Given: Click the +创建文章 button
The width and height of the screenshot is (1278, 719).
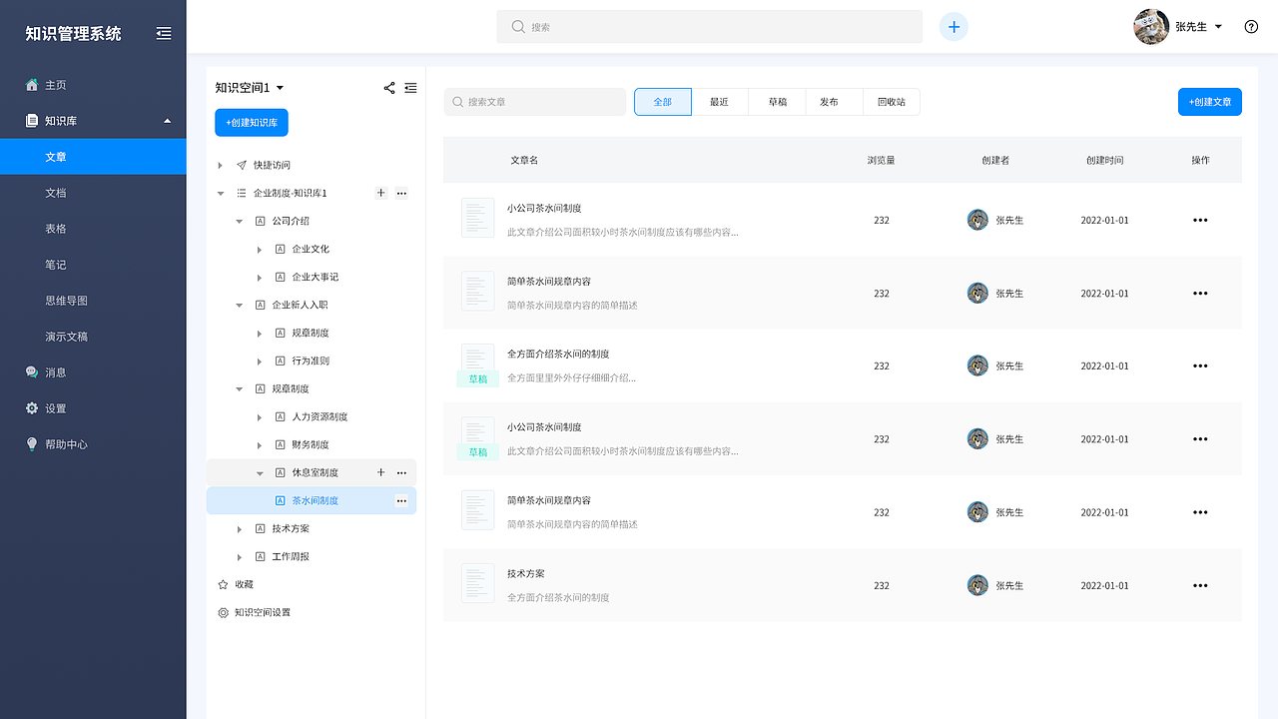Looking at the screenshot, I should (x=1209, y=101).
